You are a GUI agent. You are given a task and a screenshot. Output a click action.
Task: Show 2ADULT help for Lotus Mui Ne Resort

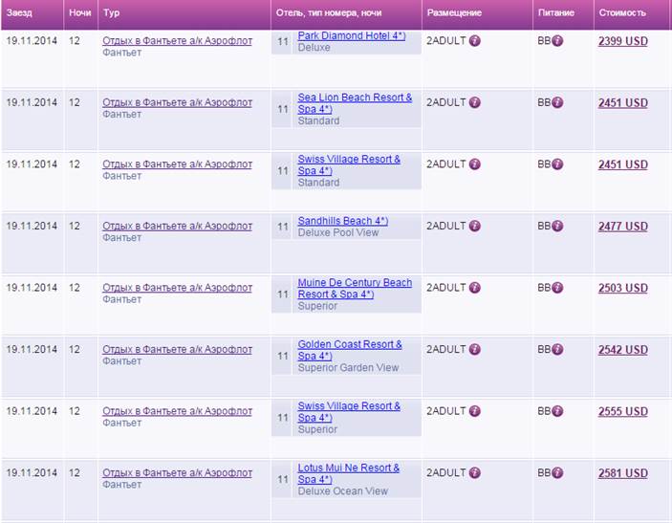pos(475,473)
